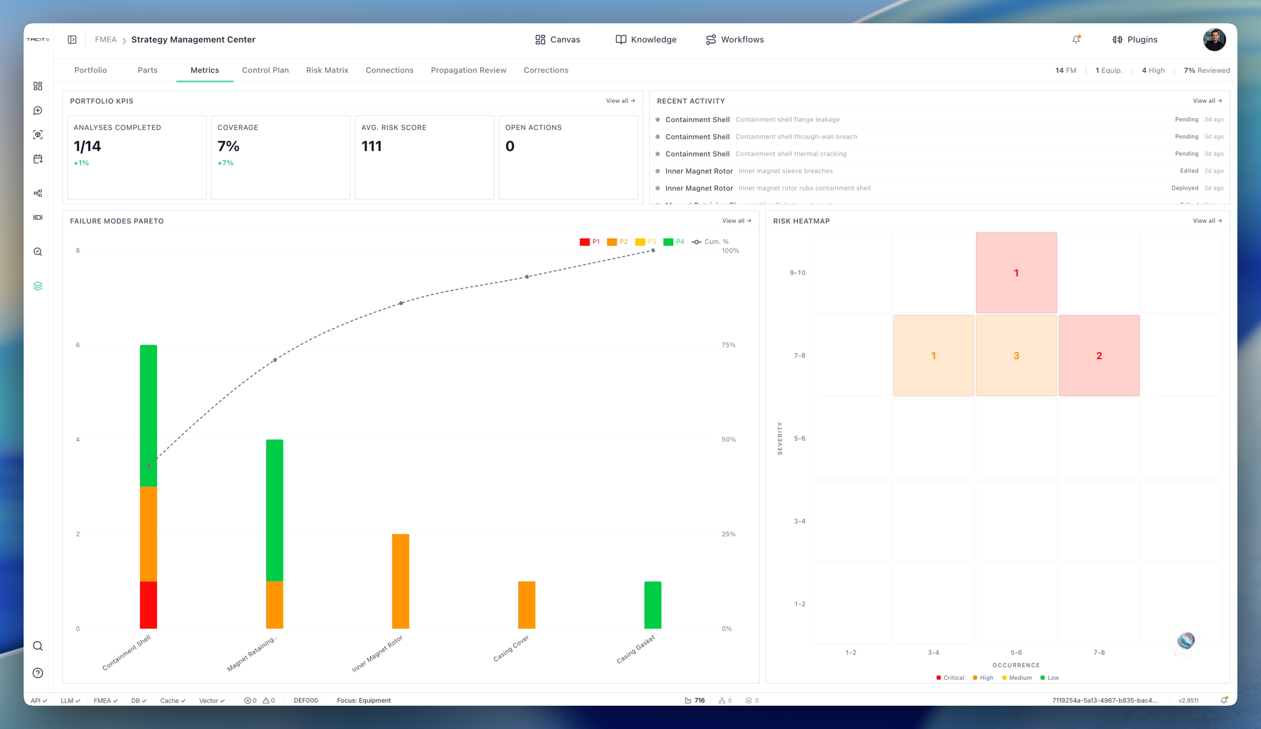Viewport: 1261px width, 729px height.
Task: Open the search icon at sidebar bottom
Action: (37, 646)
